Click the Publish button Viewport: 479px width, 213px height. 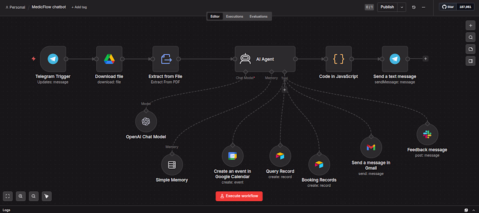(388, 7)
